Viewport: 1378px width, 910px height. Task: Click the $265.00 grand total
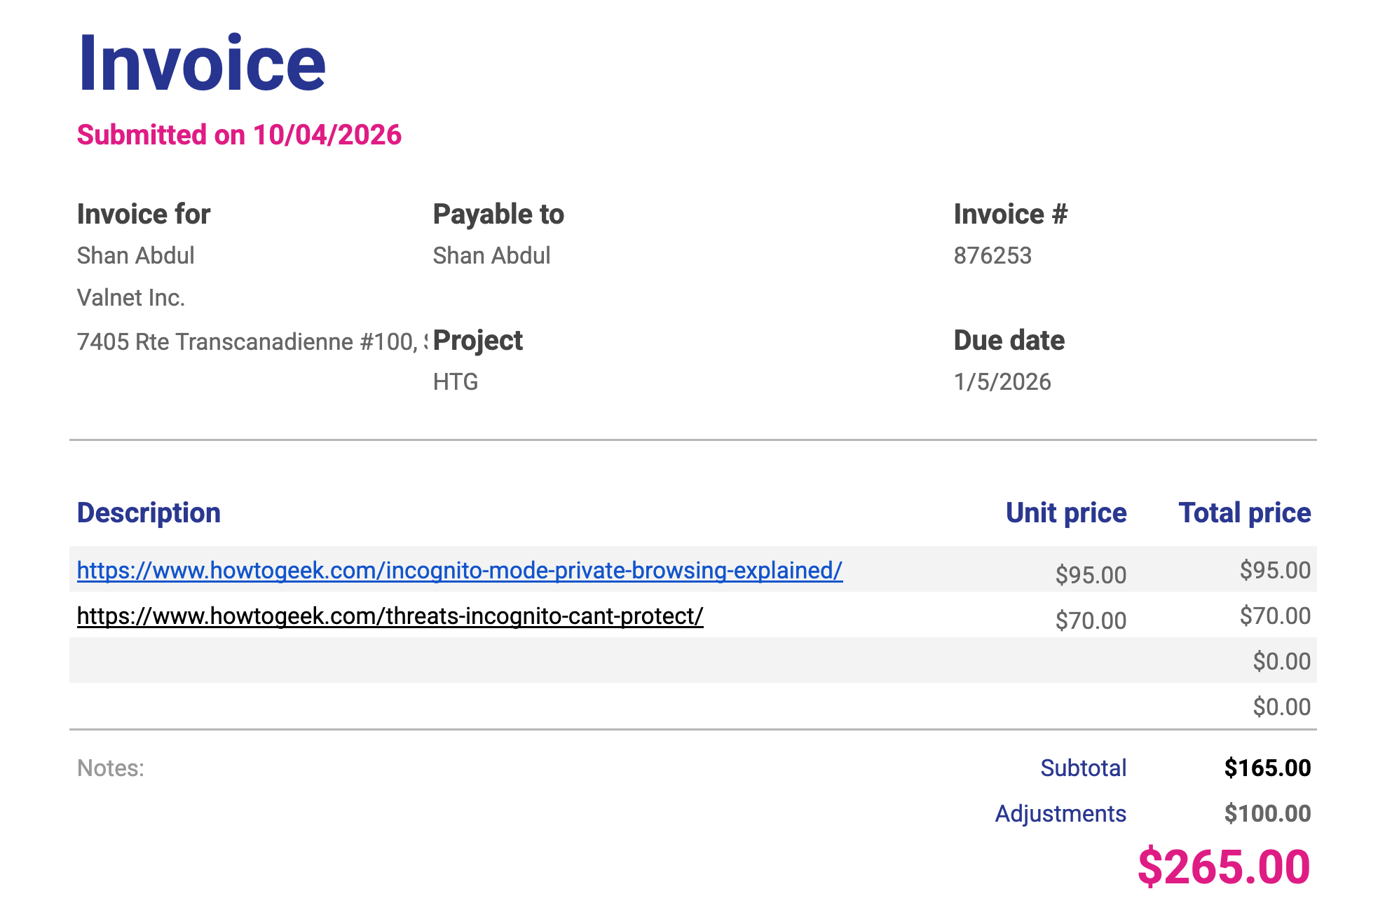1224,867
